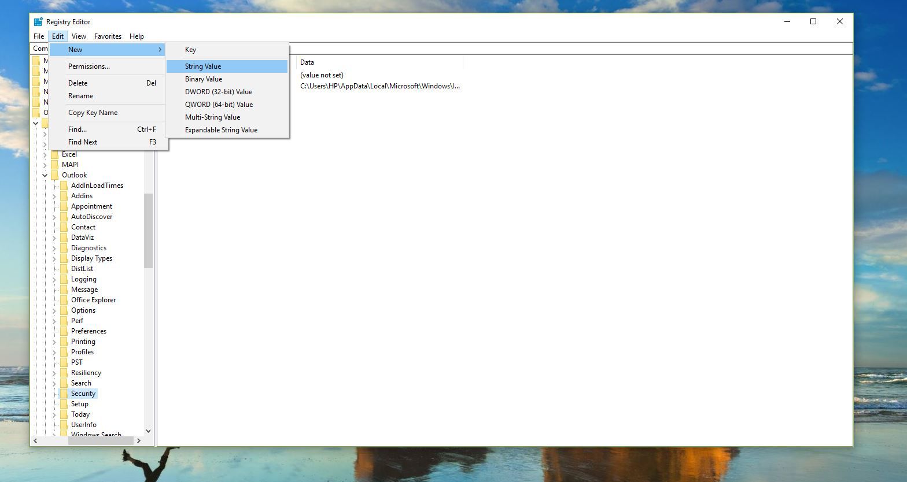Collapse the Outlook key in the tree
Screen dimensions: 907x482
pos(45,175)
